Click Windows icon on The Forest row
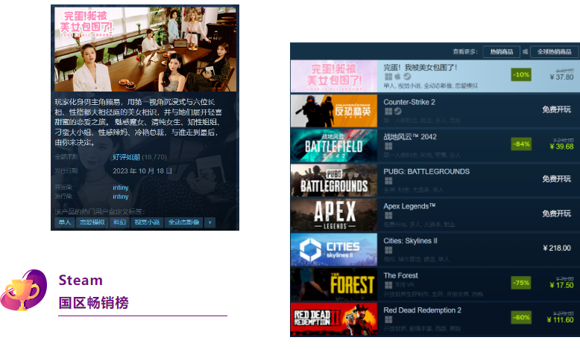The width and height of the screenshot is (580, 349). [388, 285]
